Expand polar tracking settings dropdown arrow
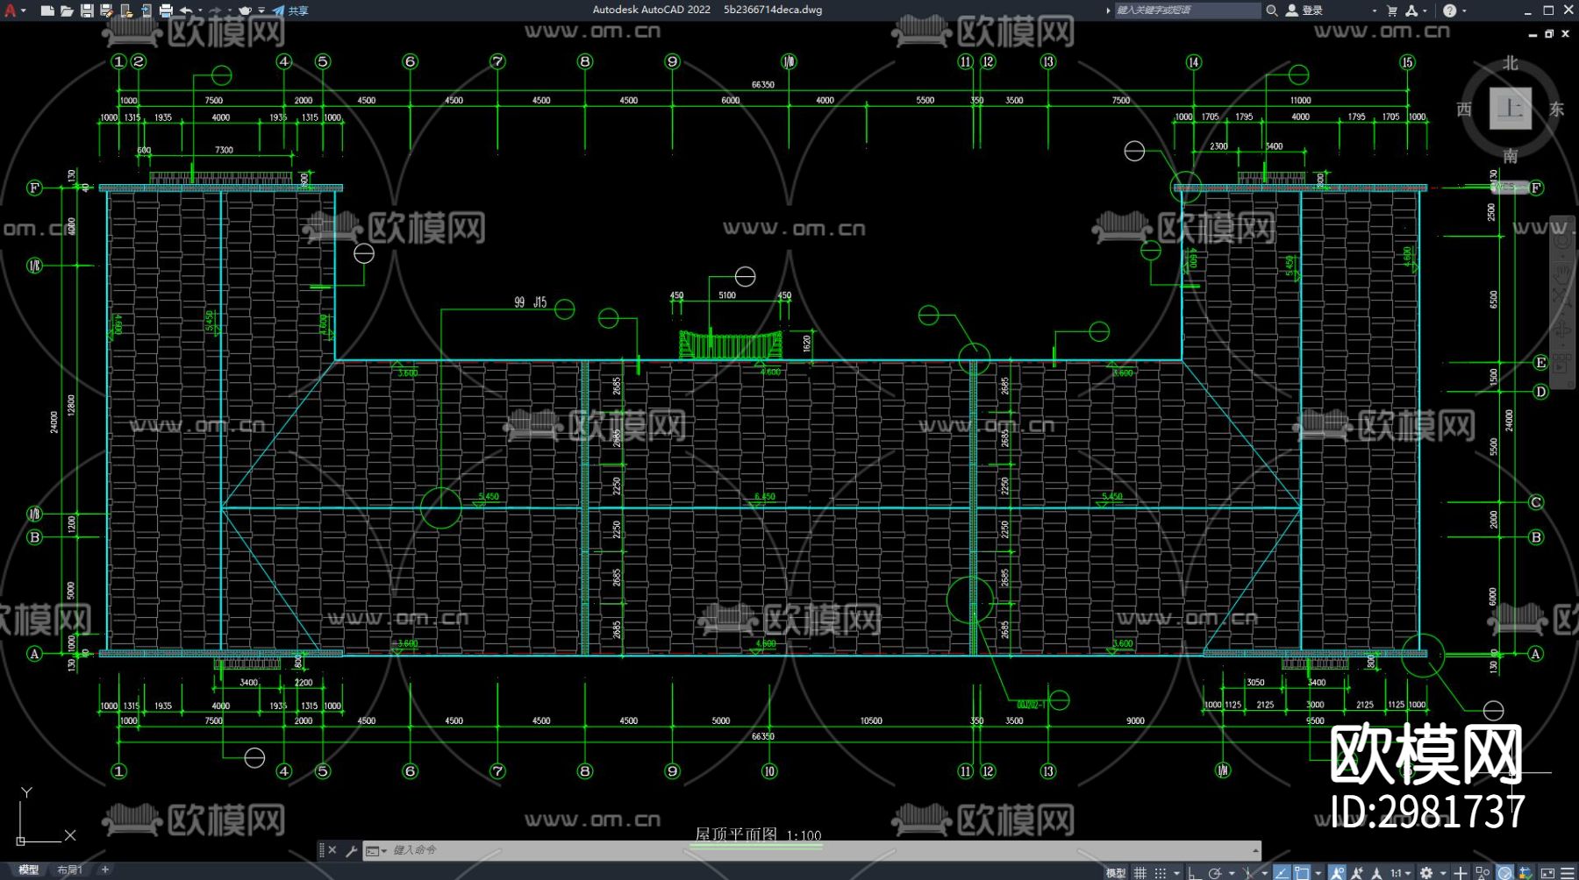 [1231, 873]
